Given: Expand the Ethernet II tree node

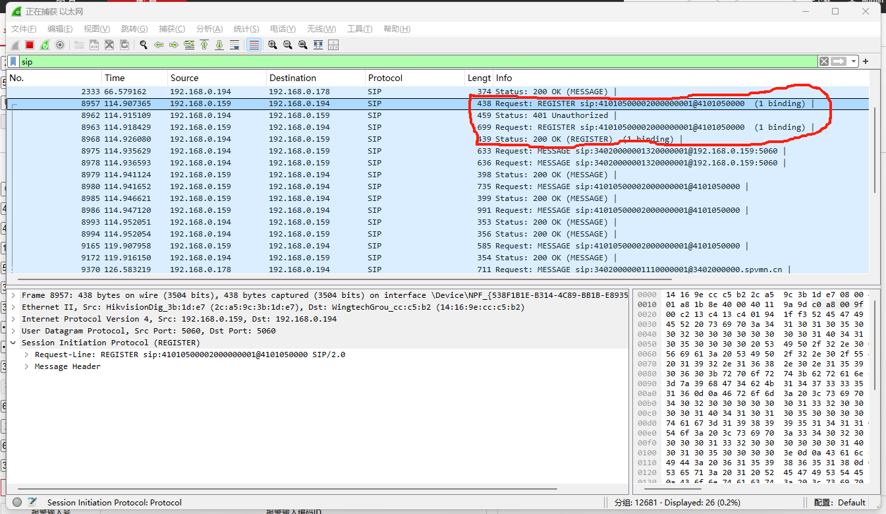Looking at the screenshot, I should pos(14,307).
